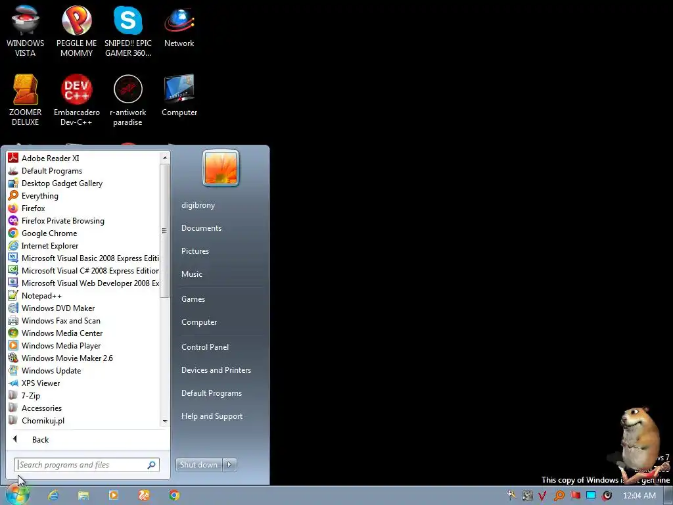Open the digibrony user folder
This screenshot has height=505, width=673.
pyautogui.click(x=198, y=205)
